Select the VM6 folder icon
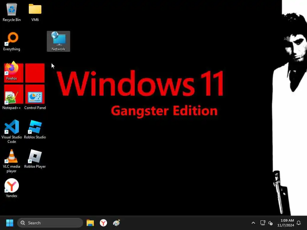The image size is (307, 230). 35,12
